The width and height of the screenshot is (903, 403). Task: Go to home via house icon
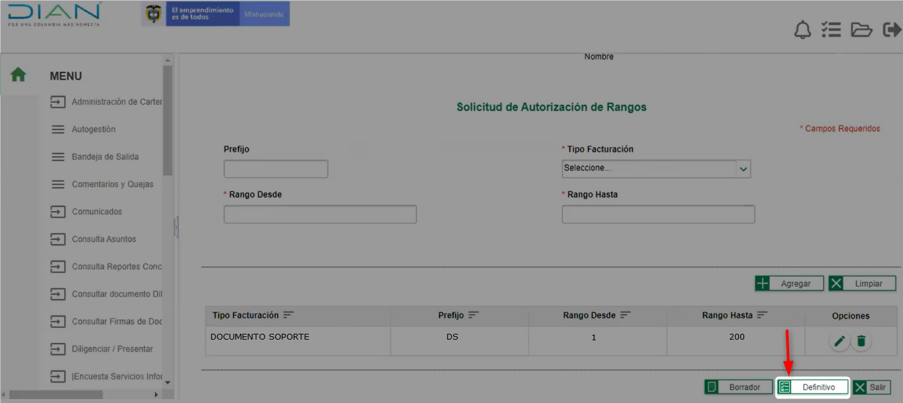tap(18, 75)
